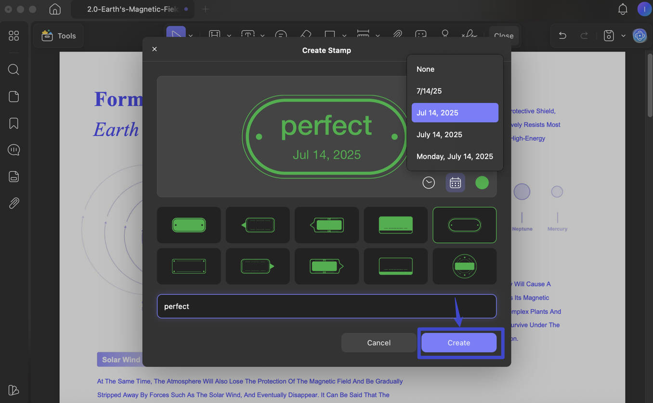Select left-pointing filled arrow stamp template

pos(326,225)
